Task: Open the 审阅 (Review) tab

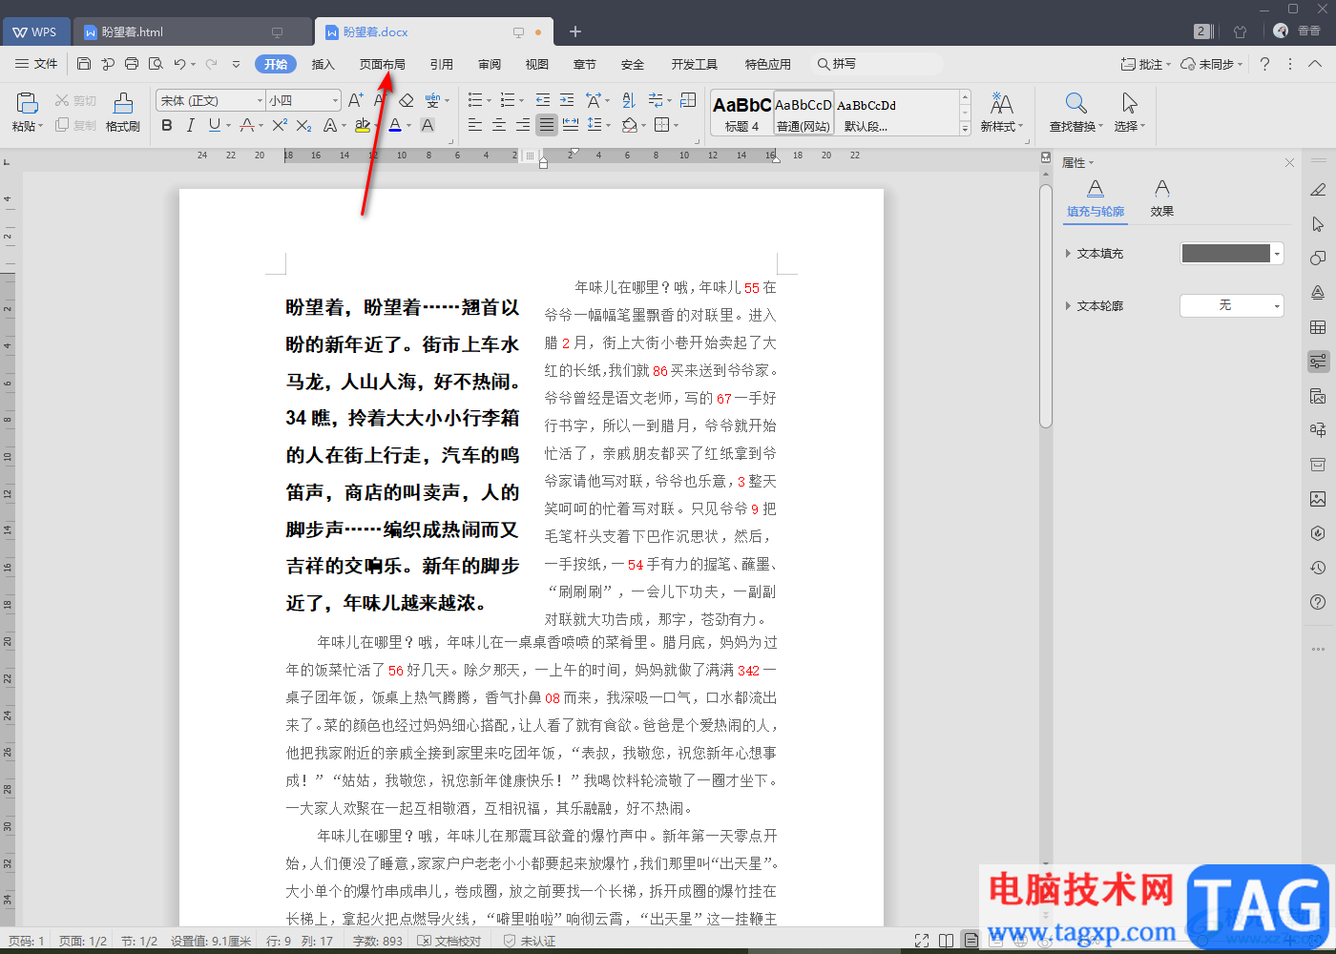Action: pyautogui.click(x=490, y=64)
